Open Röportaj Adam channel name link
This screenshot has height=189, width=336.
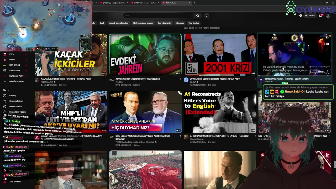(47, 82)
